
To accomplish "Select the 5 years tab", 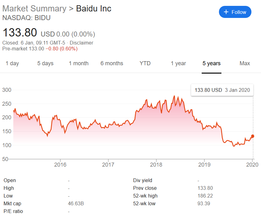I will pyautogui.click(x=212, y=63).
